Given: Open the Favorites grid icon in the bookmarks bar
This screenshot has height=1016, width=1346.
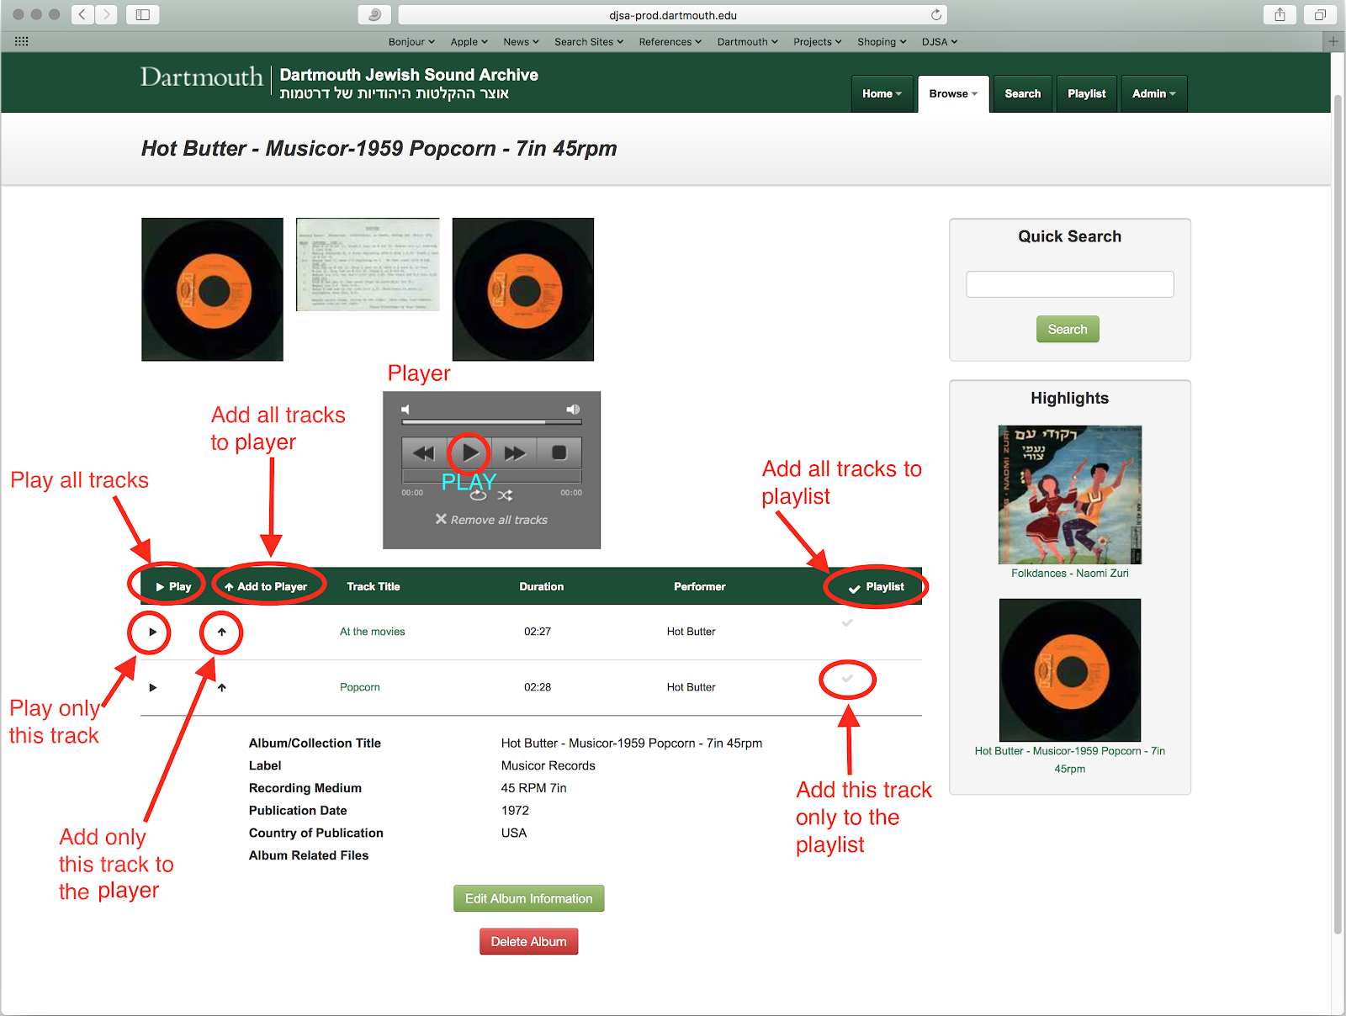Looking at the screenshot, I should pyautogui.click(x=22, y=41).
